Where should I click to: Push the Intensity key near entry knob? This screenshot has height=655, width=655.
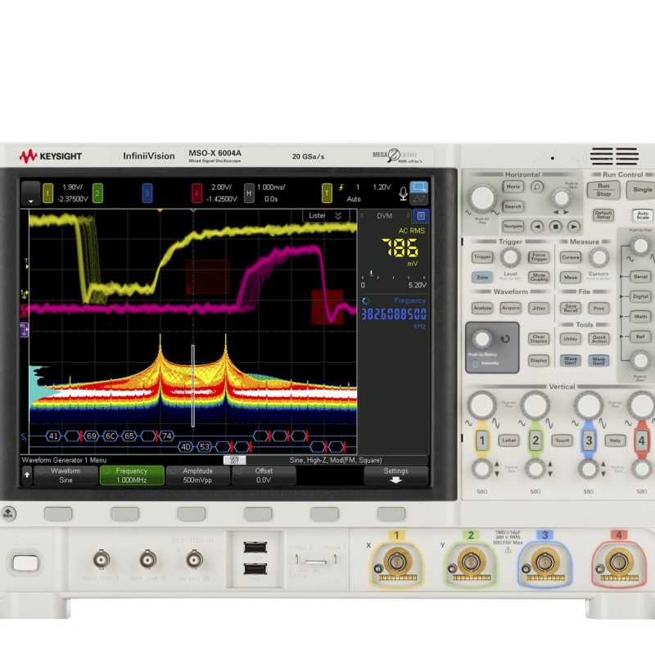[x=475, y=364]
